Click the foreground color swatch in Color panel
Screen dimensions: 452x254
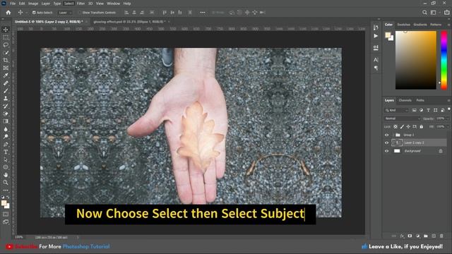click(388, 35)
